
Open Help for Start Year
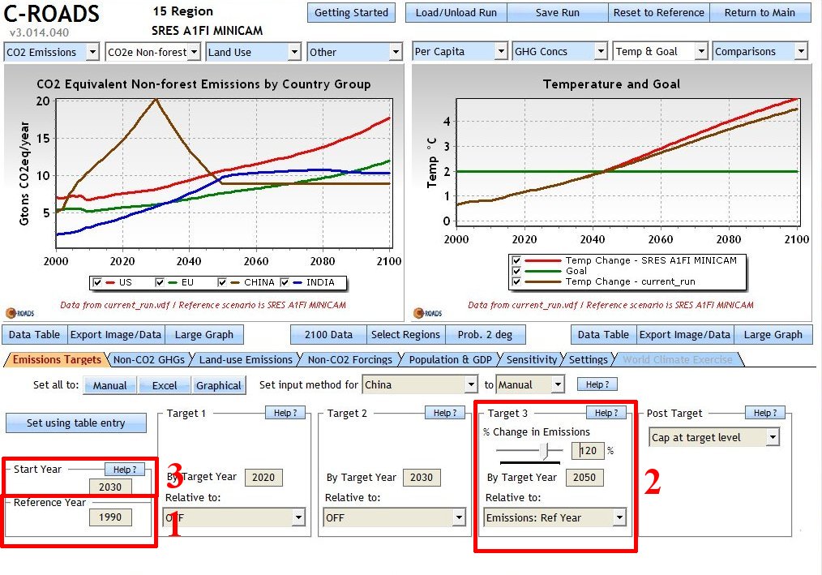point(125,470)
